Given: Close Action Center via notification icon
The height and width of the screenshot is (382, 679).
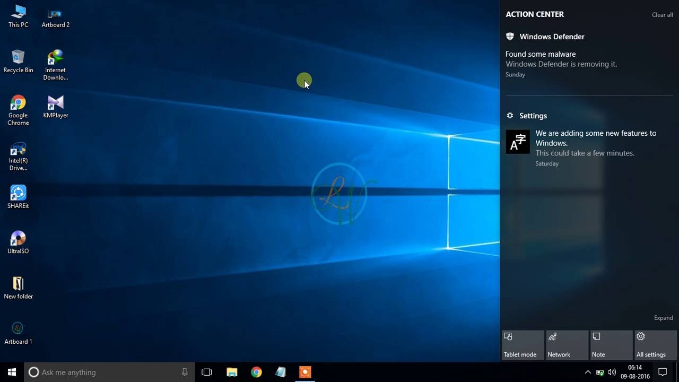Looking at the screenshot, I should [663, 372].
